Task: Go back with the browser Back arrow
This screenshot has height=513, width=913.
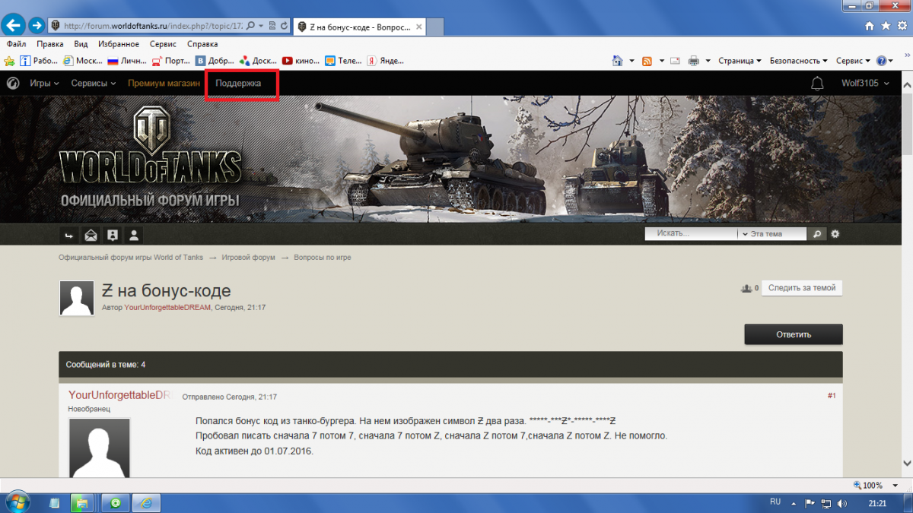Action: coord(13,25)
